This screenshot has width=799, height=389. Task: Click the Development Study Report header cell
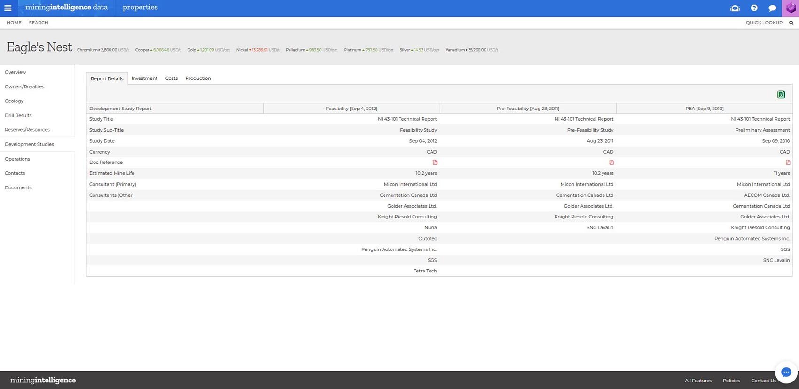tap(175, 109)
